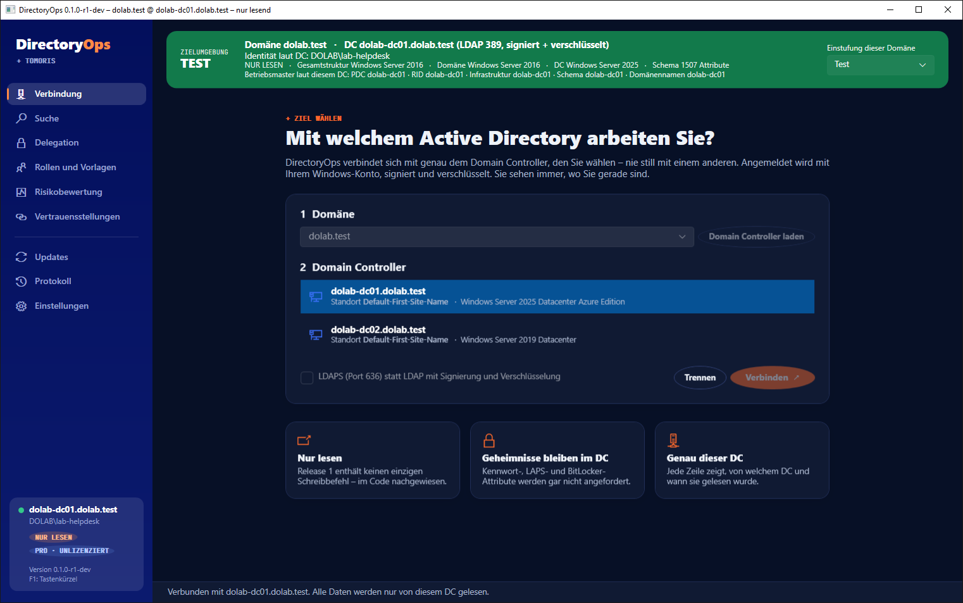Screen dimensions: 963x603
Task: Select the dolab-dc02.dolab.test domain controller row
Action: tap(557, 334)
